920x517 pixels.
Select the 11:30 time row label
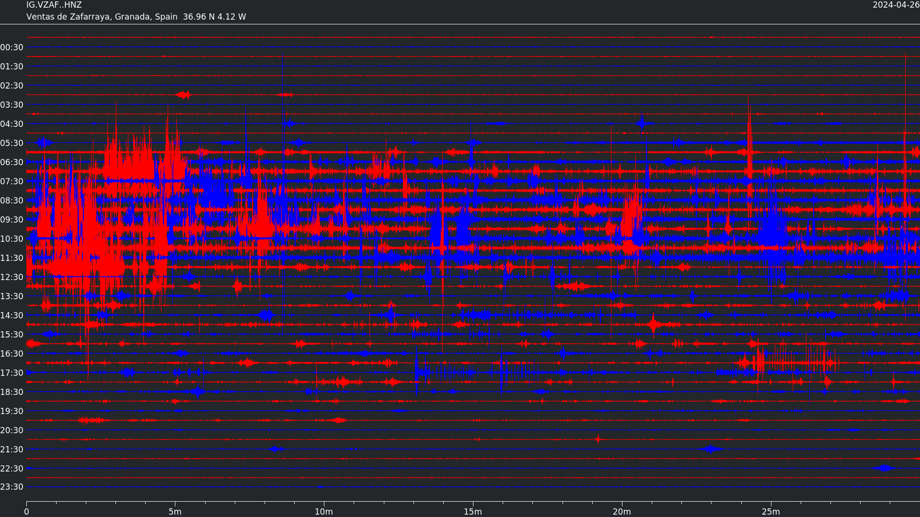pos(12,258)
